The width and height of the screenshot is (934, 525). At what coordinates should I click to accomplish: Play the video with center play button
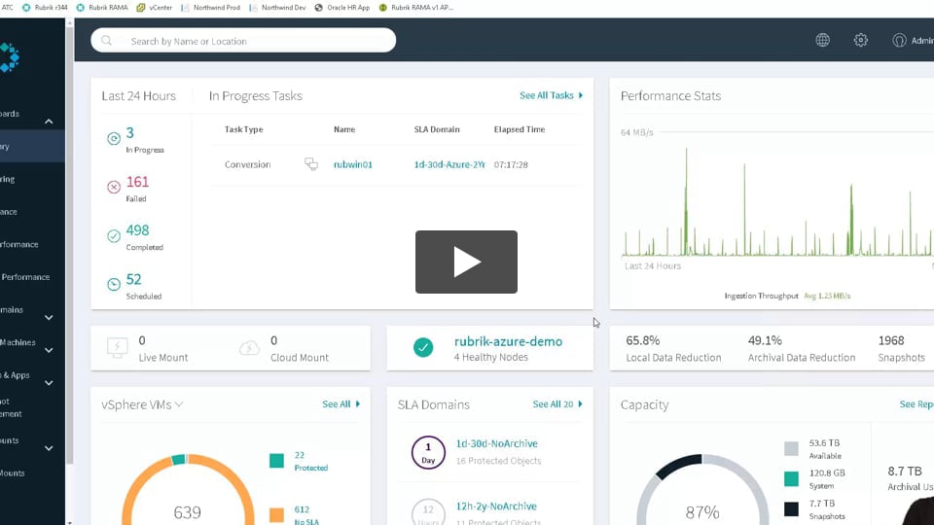pyautogui.click(x=466, y=262)
